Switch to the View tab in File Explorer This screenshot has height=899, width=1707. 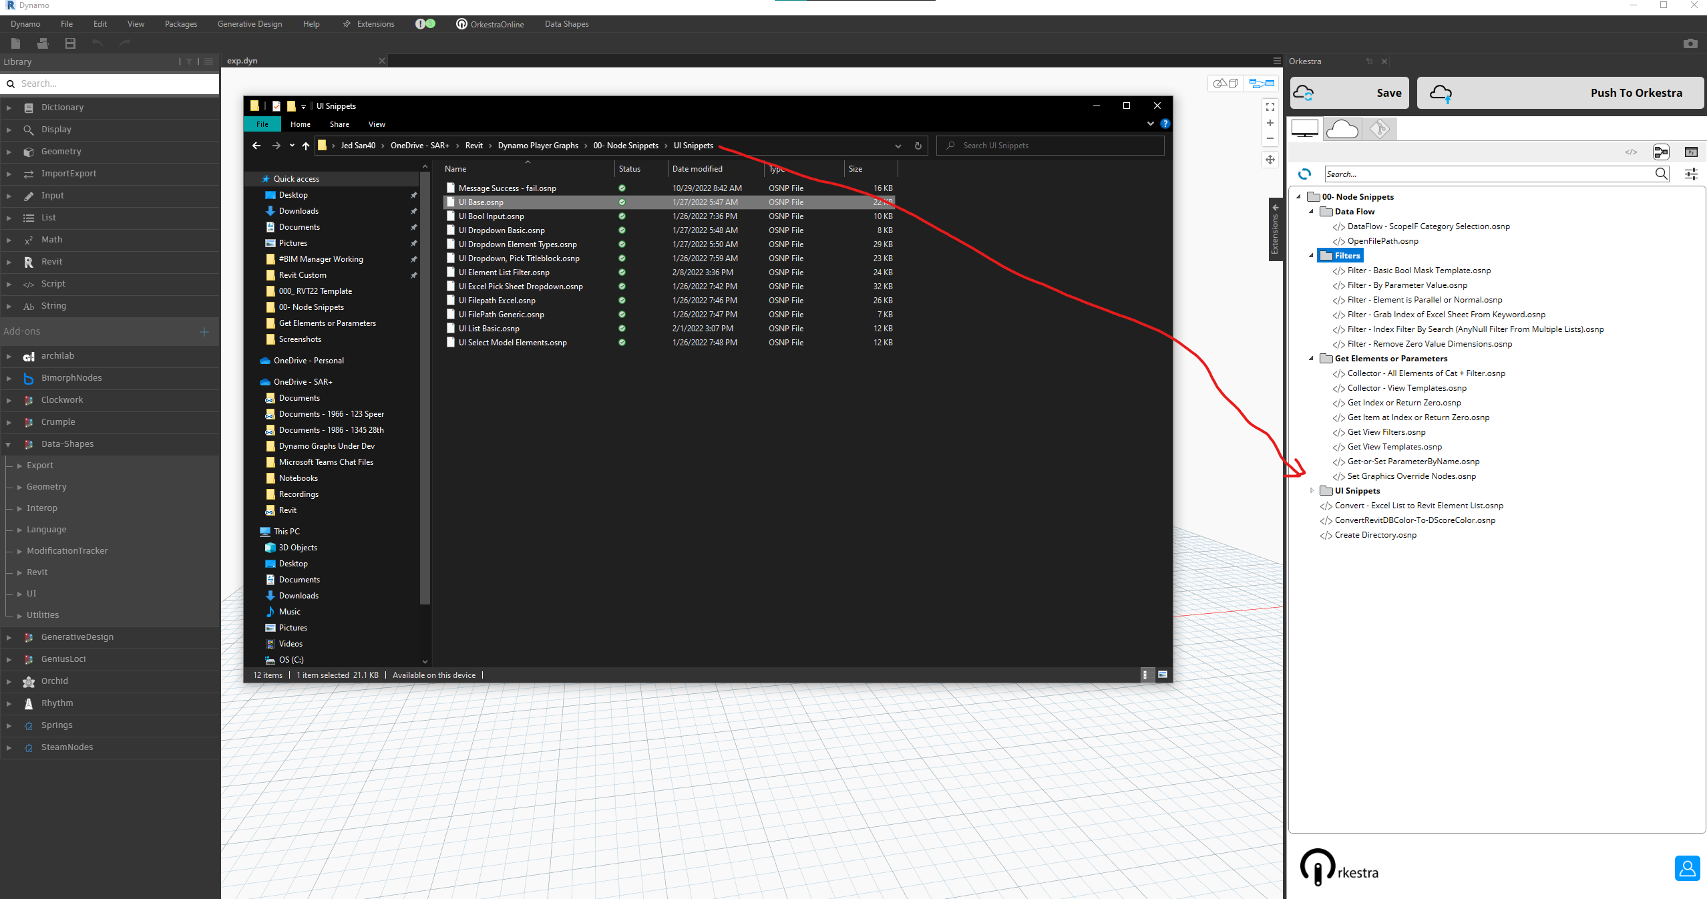click(x=376, y=124)
